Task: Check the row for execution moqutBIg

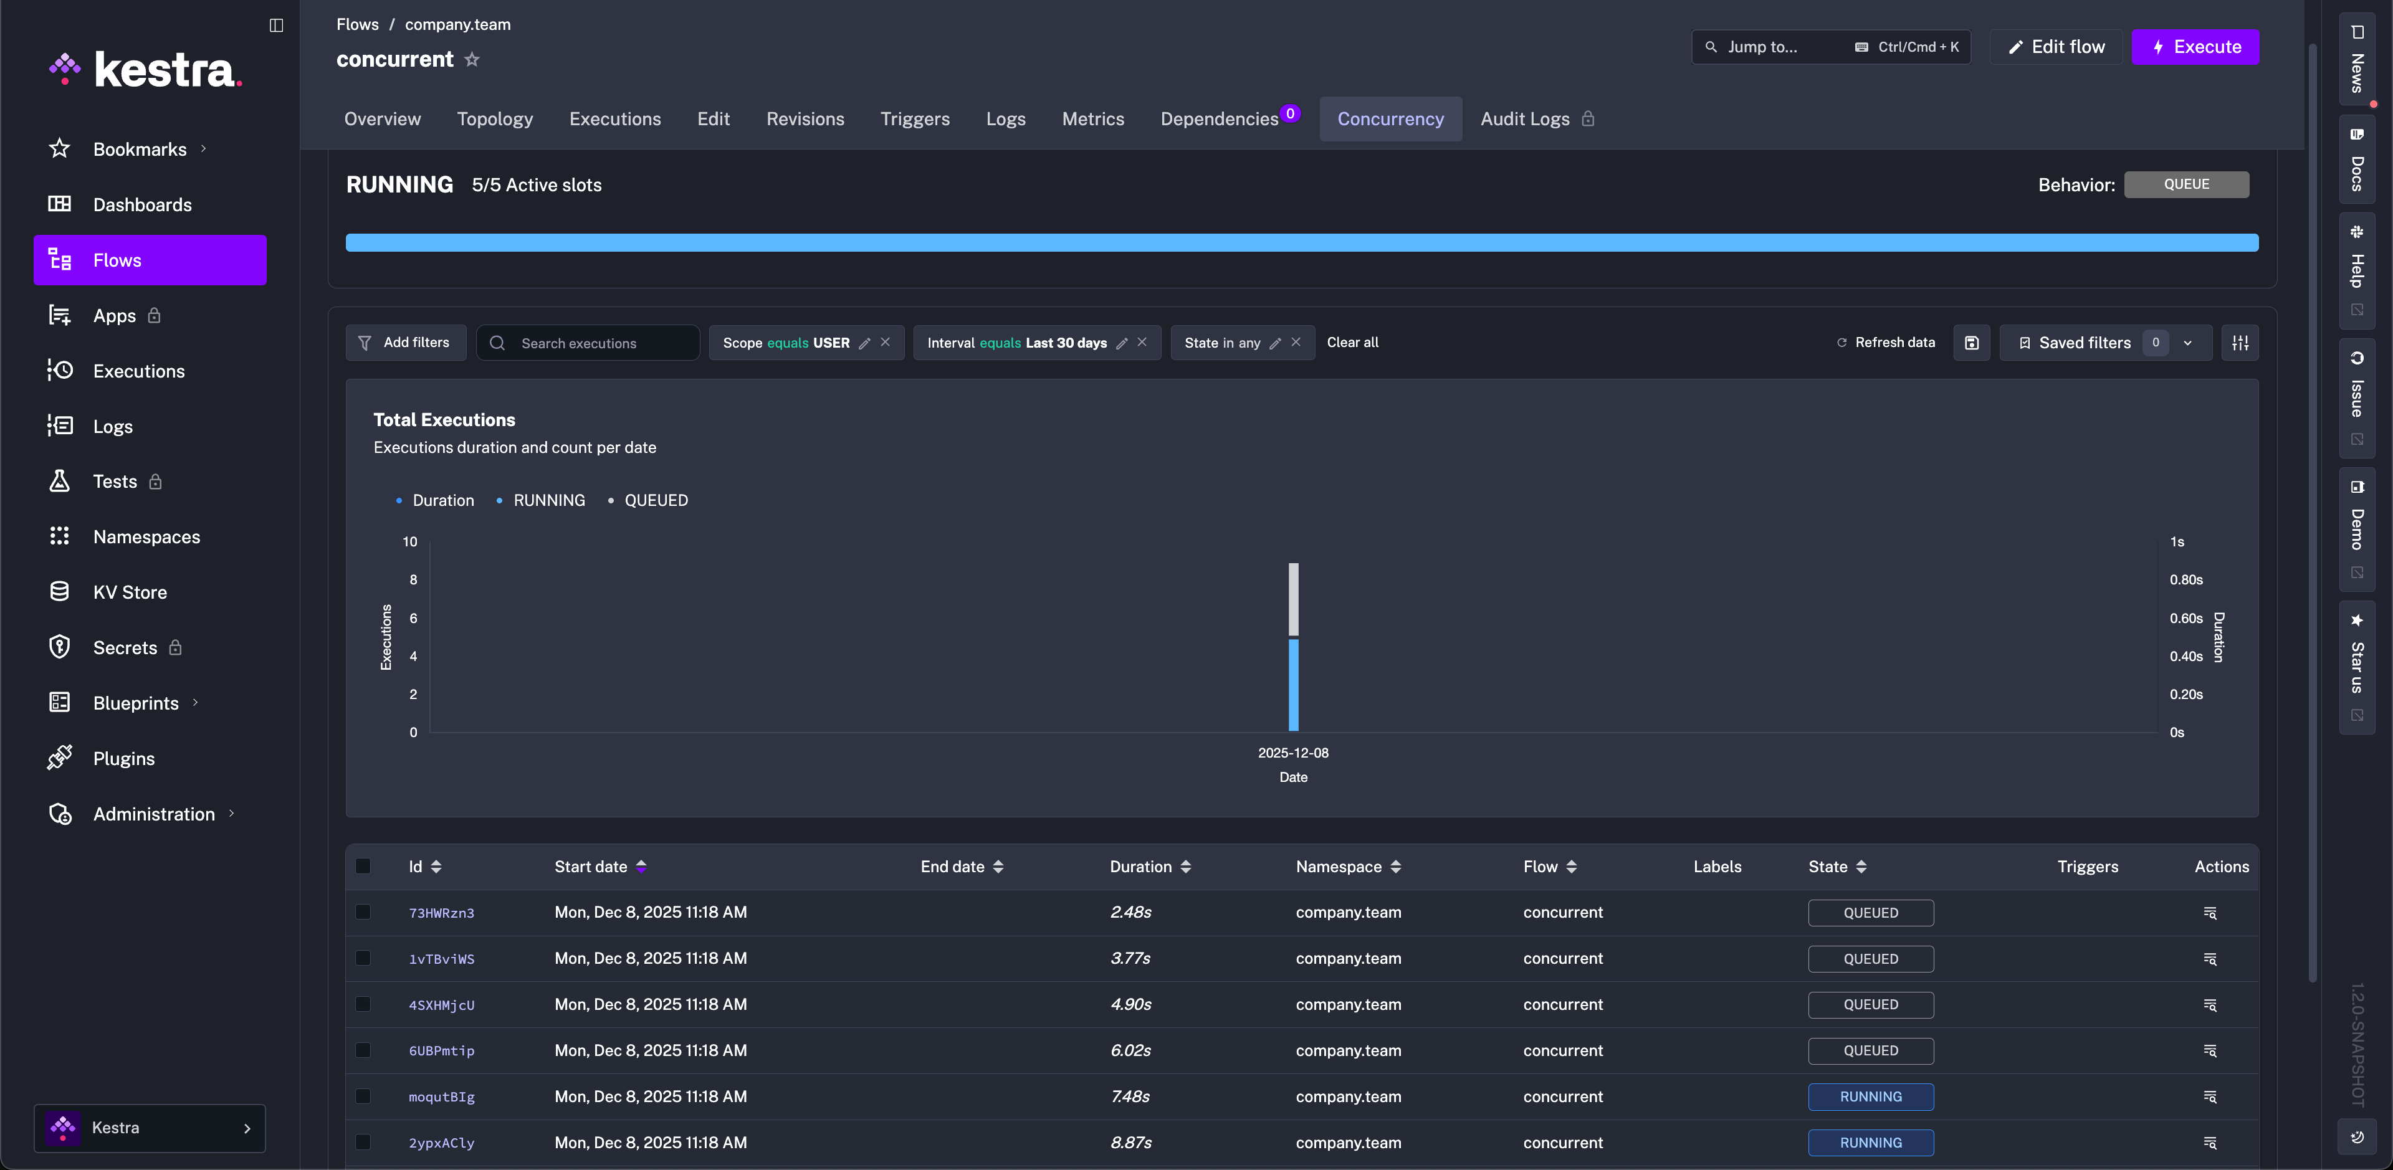Action: click(363, 1096)
